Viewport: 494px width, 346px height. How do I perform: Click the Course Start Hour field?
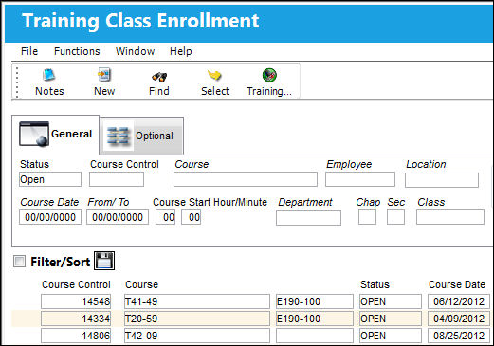(165, 217)
